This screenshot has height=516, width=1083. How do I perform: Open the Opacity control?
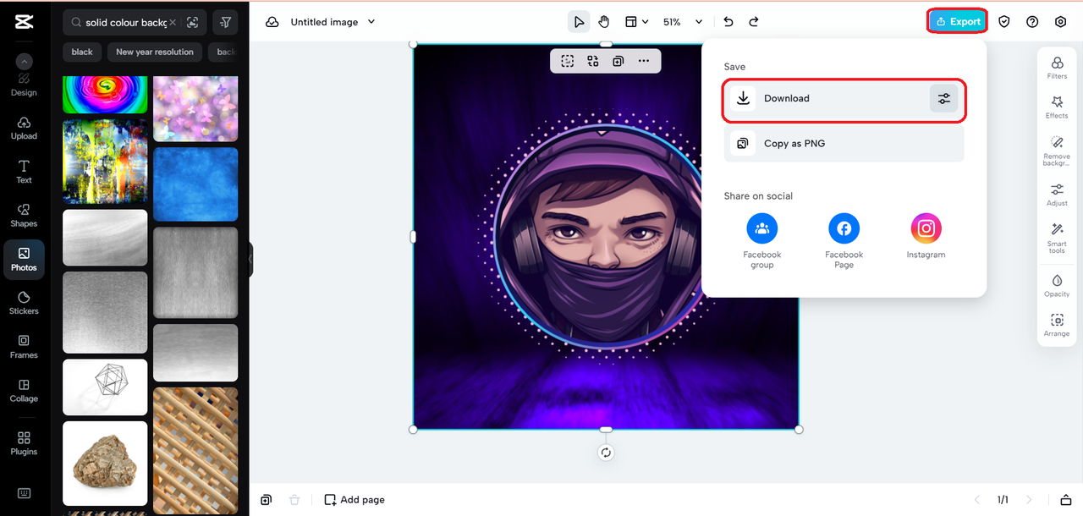1057,285
